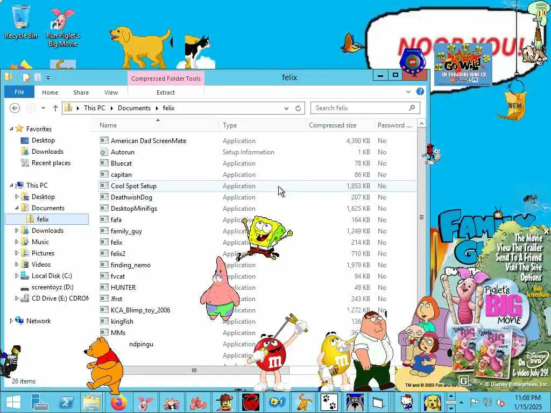Sort by the Type column header
Image resolution: width=551 pixels, height=413 pixels.
[262, 125]
